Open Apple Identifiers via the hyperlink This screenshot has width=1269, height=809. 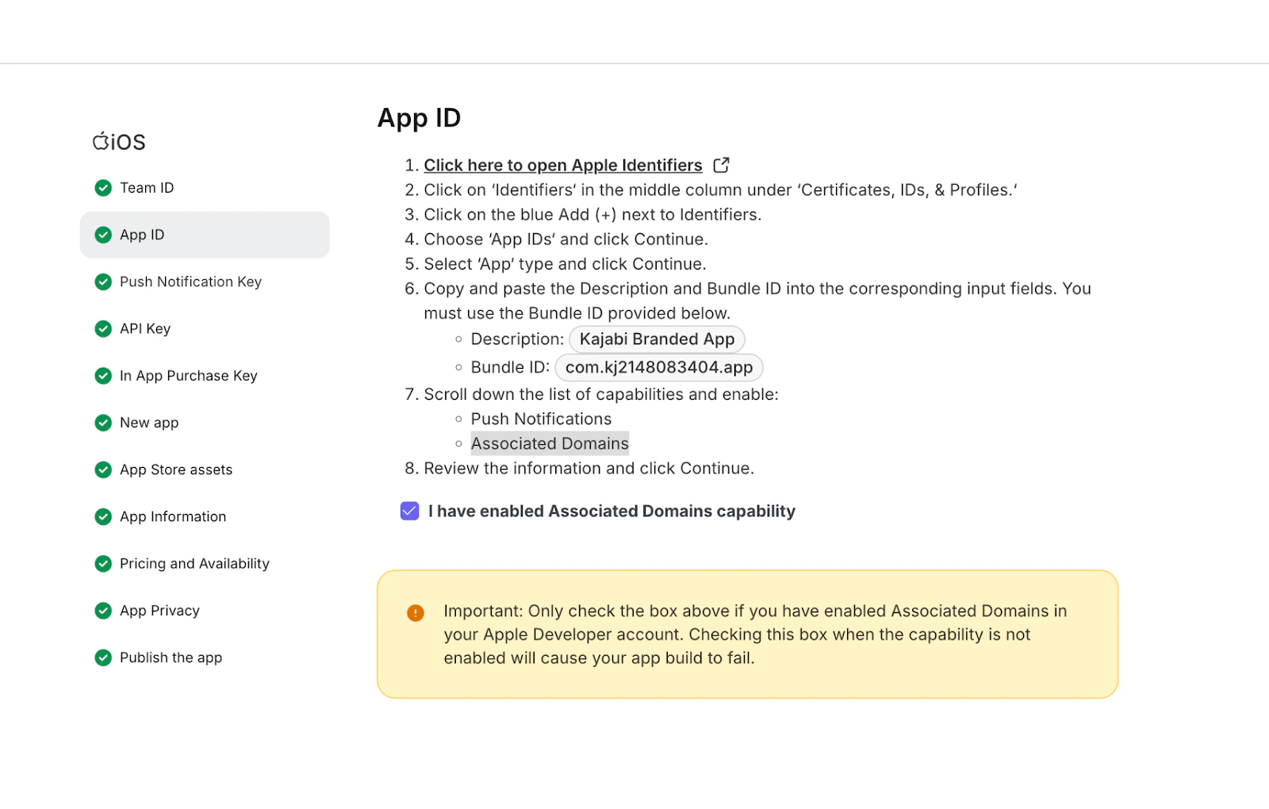[563, 165]
